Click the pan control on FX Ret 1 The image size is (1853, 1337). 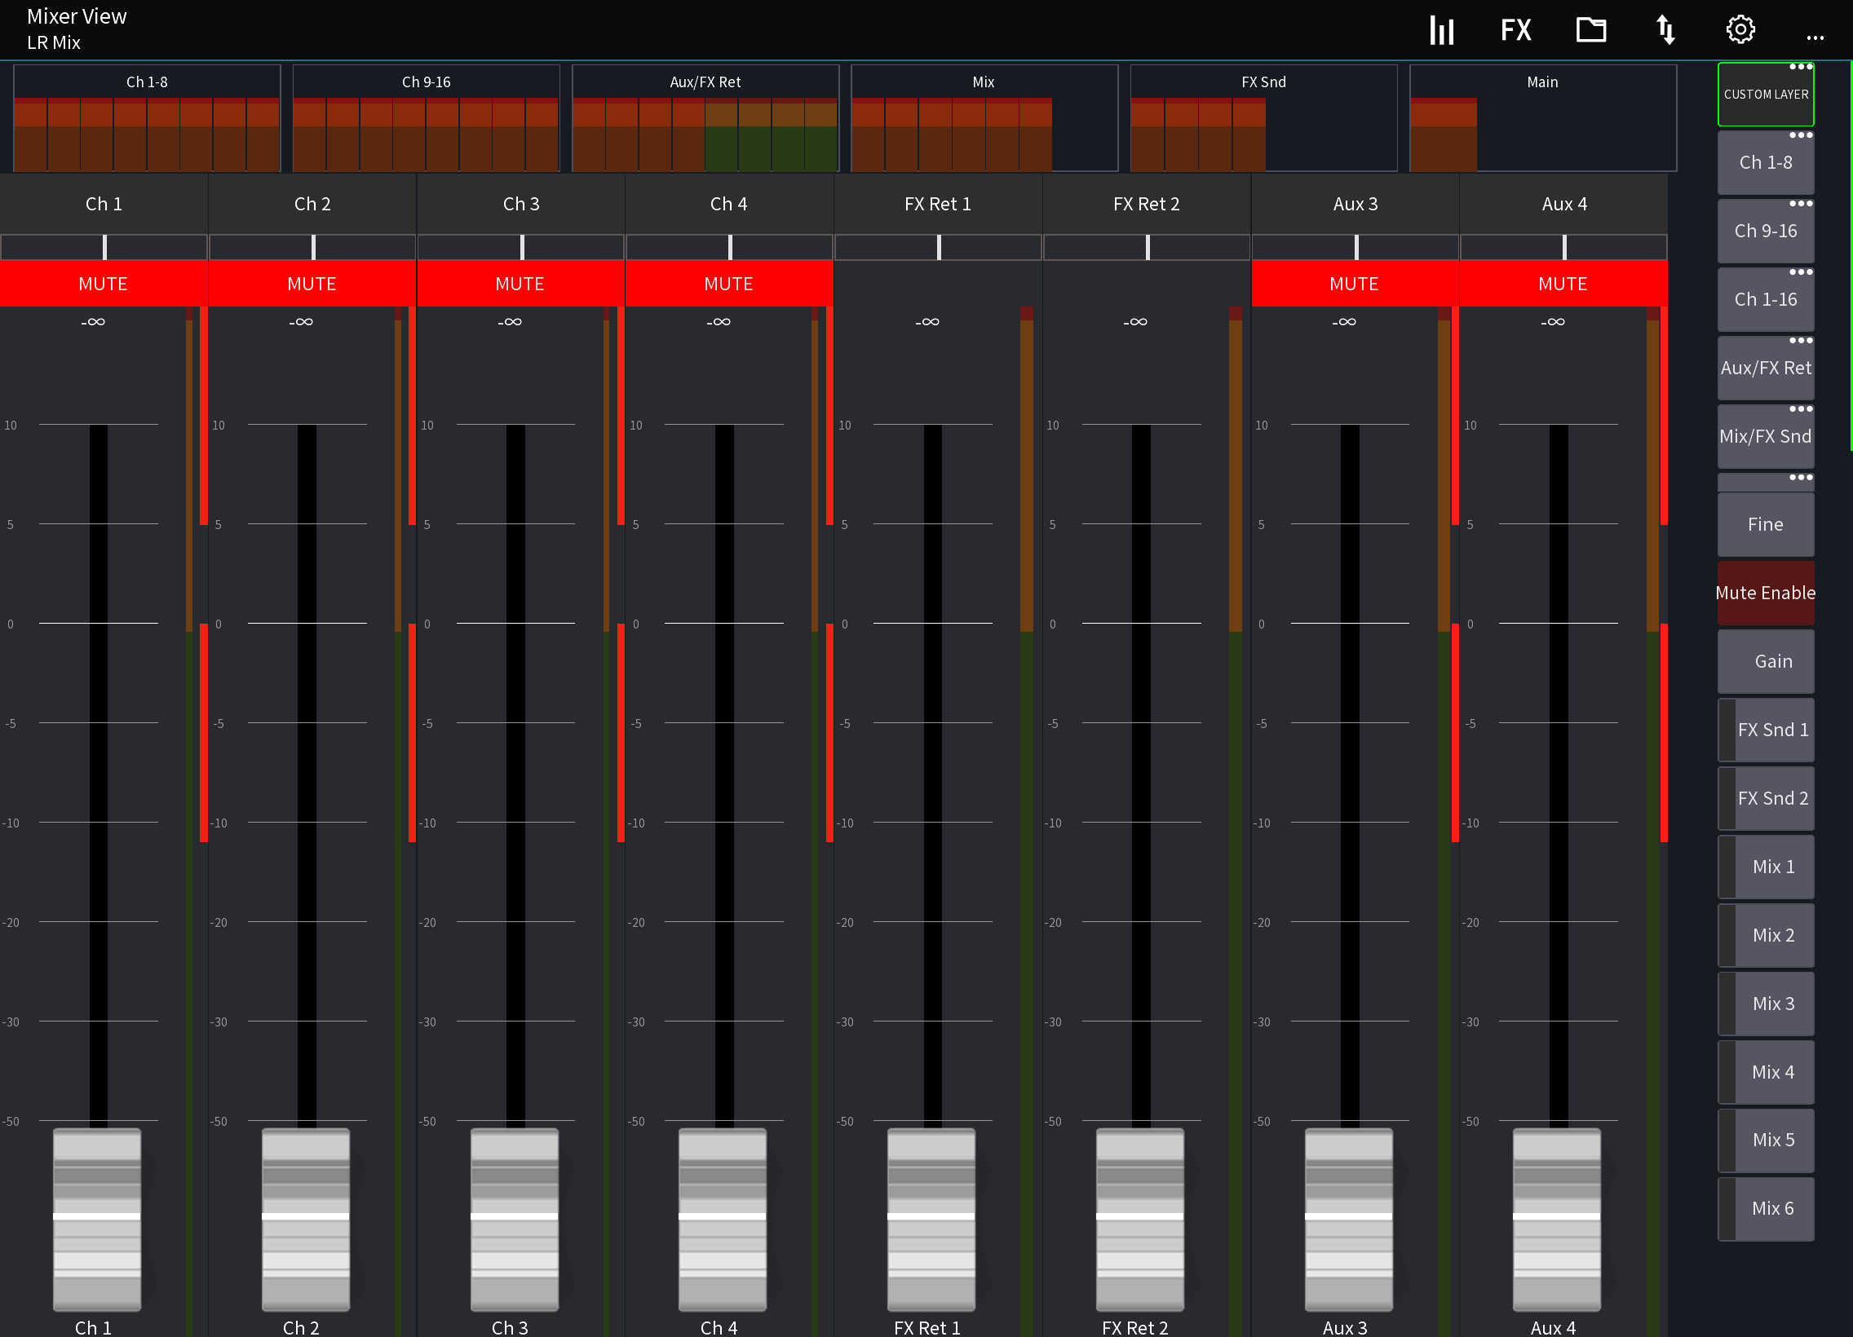click(938, 247)
